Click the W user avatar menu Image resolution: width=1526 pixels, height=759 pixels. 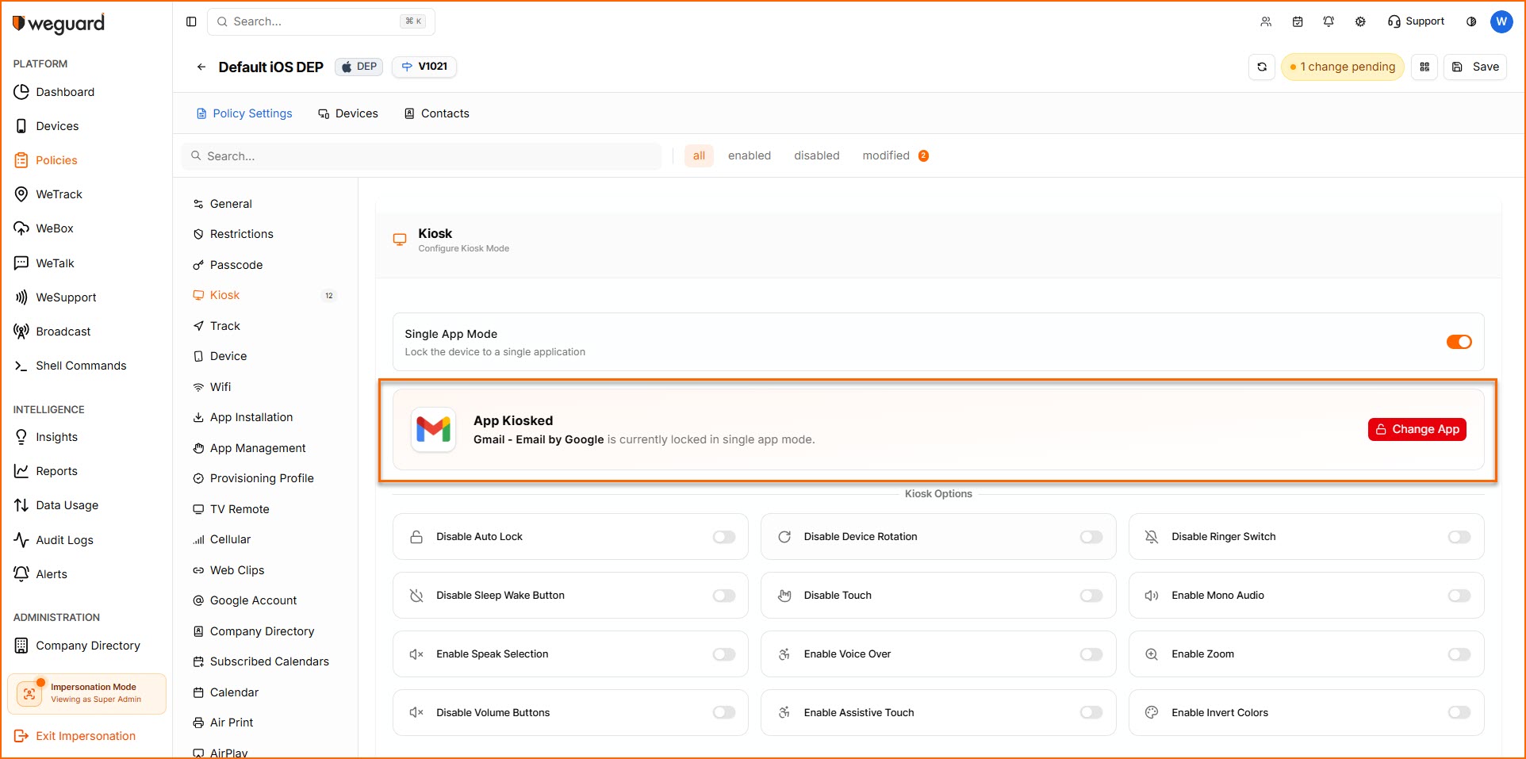1501,21
